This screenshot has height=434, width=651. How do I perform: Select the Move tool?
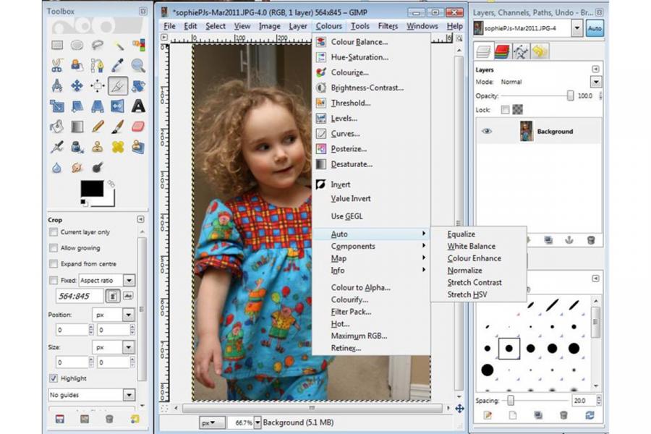coord(77,86)
